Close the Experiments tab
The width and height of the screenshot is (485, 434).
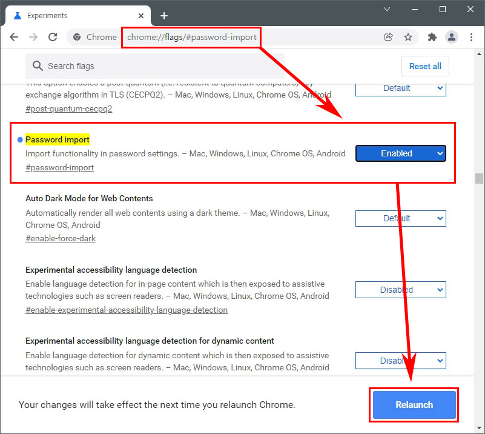141,16
